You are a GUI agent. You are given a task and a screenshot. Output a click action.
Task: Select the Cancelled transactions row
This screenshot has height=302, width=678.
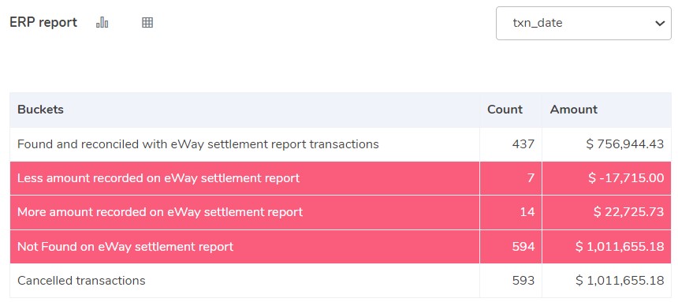[x=341, y=281]
